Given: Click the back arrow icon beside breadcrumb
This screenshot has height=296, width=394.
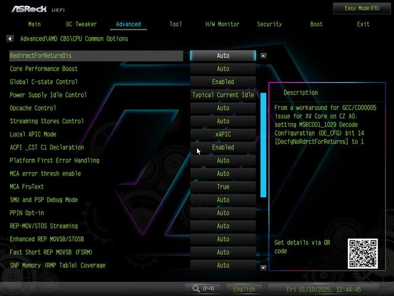Looking at the screenshot, I should click(x=10, y=39).
